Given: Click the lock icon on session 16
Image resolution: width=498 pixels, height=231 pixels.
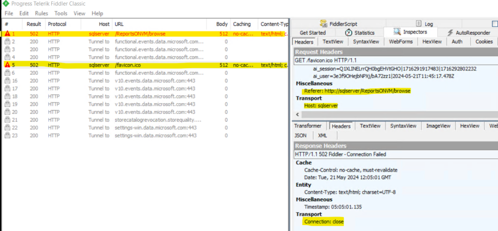Looking at the screenshot, I should pyautogui.click(x=7, y=81).
